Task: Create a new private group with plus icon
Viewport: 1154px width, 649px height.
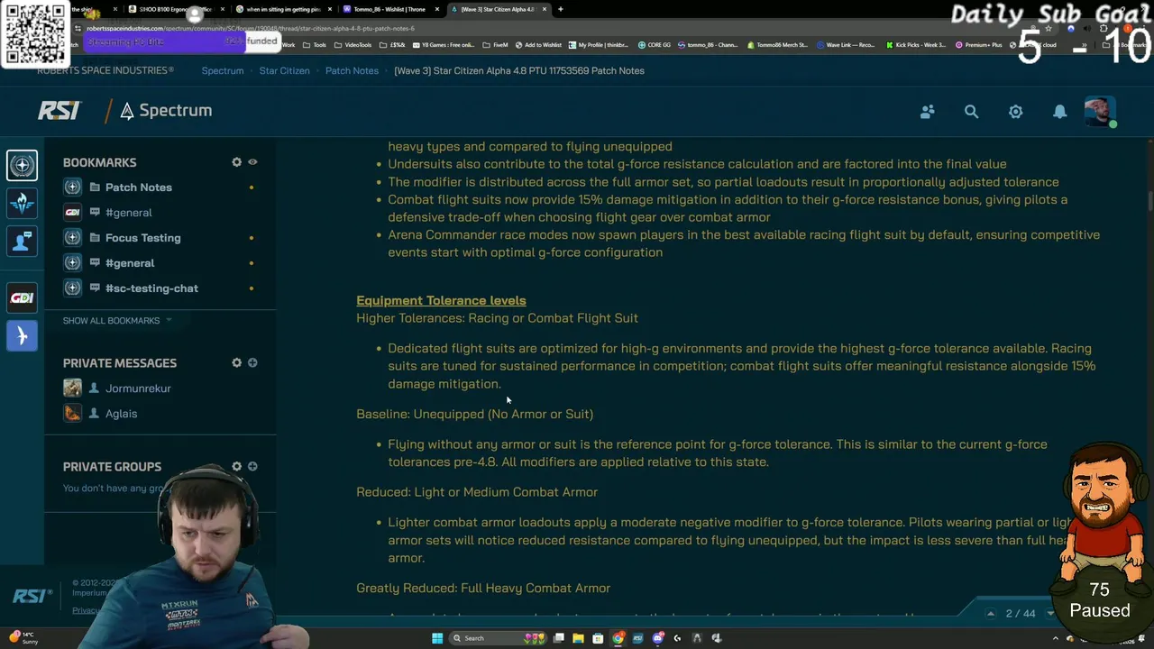Action: 252,466
